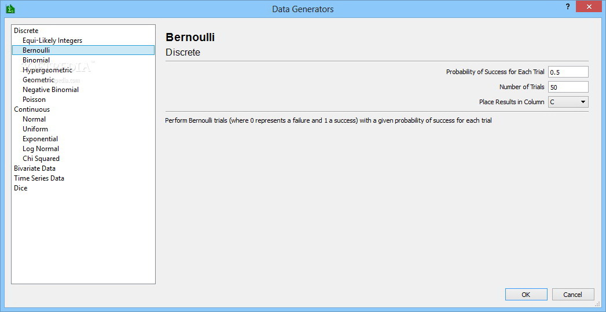Open the Bivariate Data generator

click(35, 168)
